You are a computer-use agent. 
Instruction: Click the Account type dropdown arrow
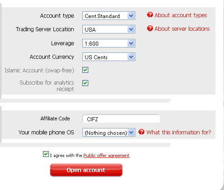pos(131,16)
